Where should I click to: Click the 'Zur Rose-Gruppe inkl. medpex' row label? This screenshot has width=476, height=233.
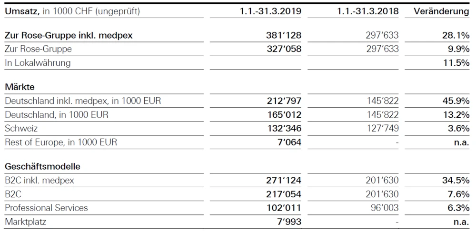[x=69, y=35]
